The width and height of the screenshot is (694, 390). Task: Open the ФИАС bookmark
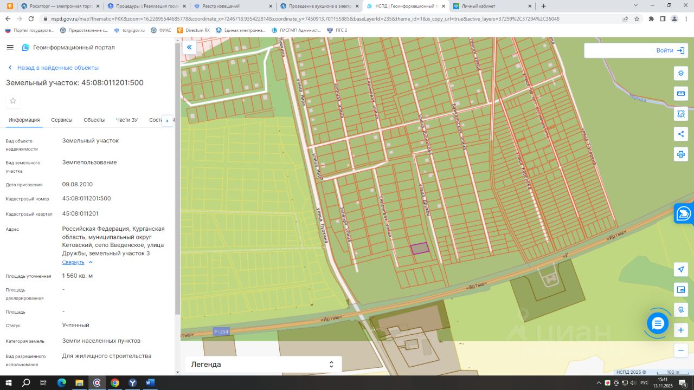pos(161,30)
